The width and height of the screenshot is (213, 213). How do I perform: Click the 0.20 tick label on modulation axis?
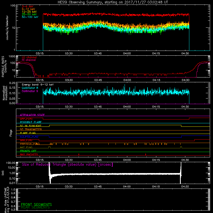pyautogui.click(x=12, y=83)
